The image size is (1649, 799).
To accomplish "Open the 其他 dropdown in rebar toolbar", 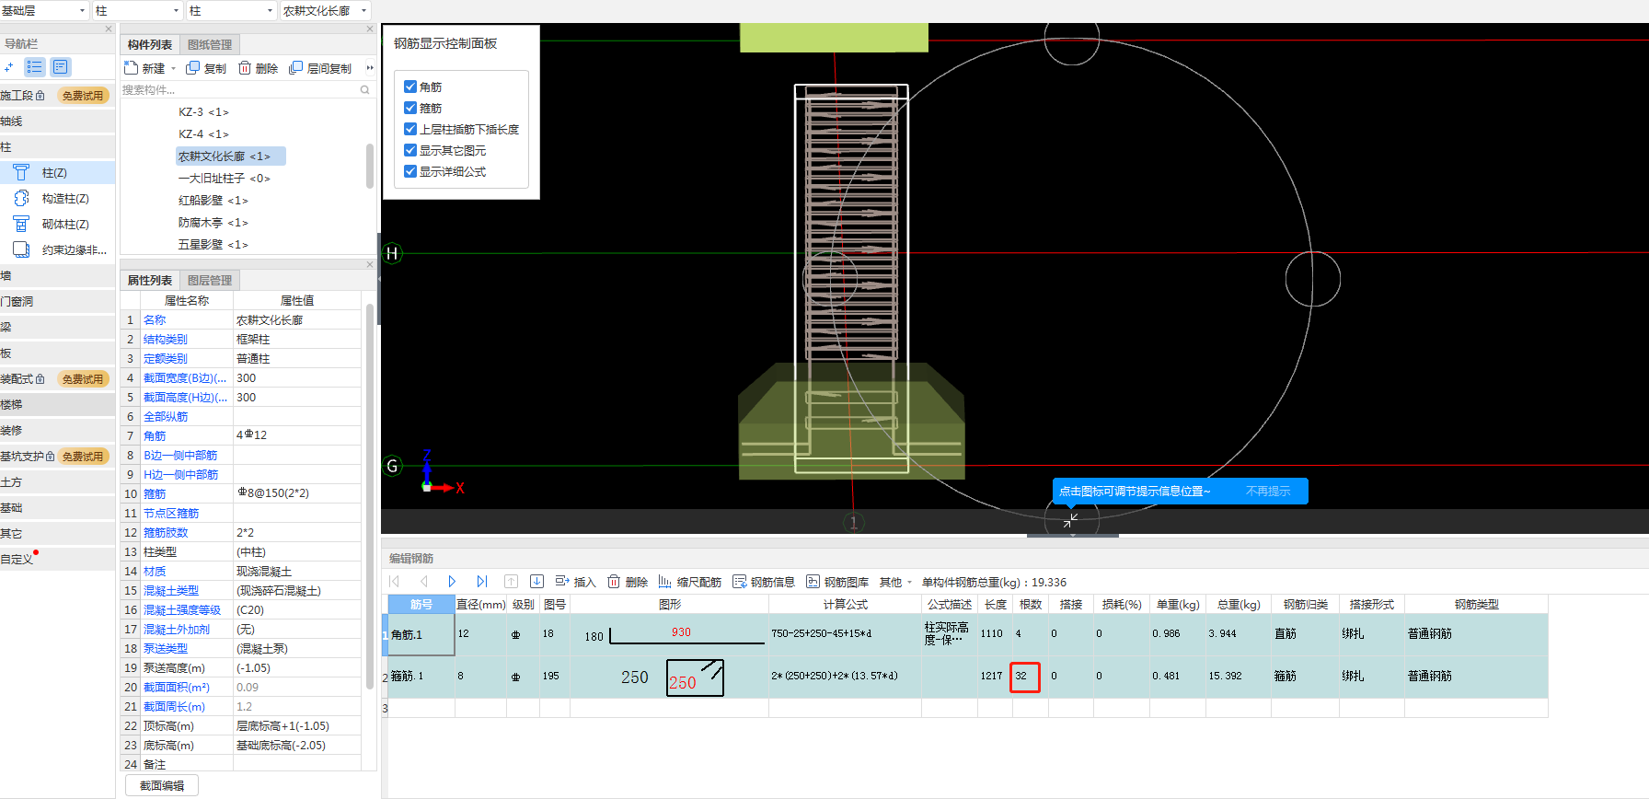I will pyautogui.click(x=895, y=582).
